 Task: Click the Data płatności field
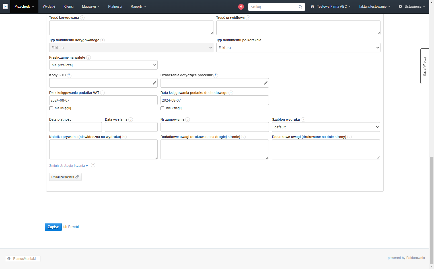point(75,127)
